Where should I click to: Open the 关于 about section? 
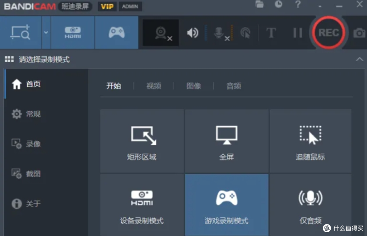pos(46,203)
